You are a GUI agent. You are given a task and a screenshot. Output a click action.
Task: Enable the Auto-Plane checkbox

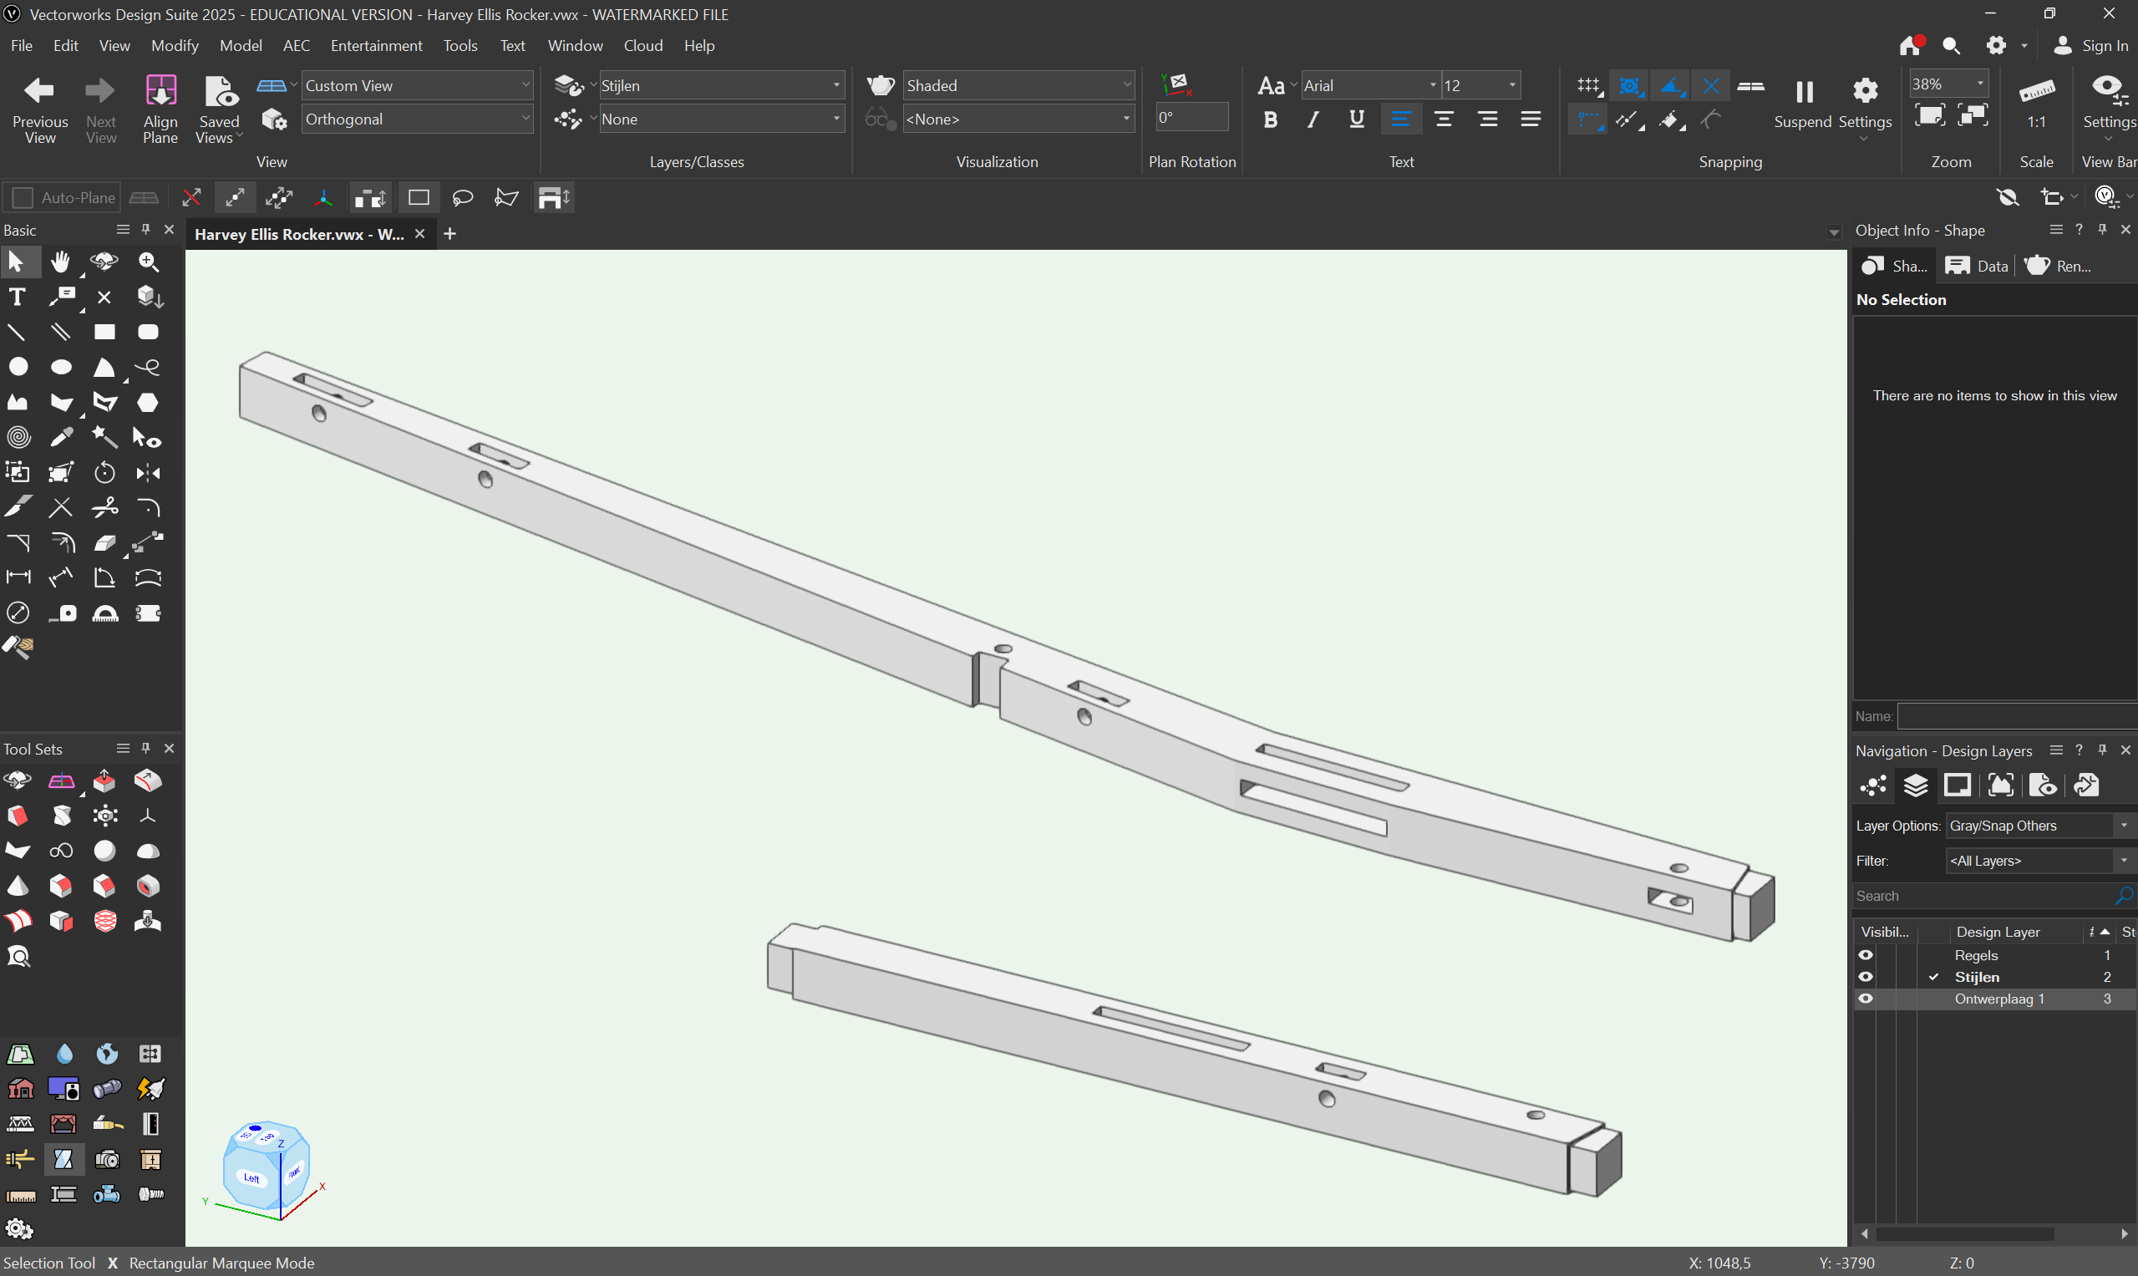point(23,197)
